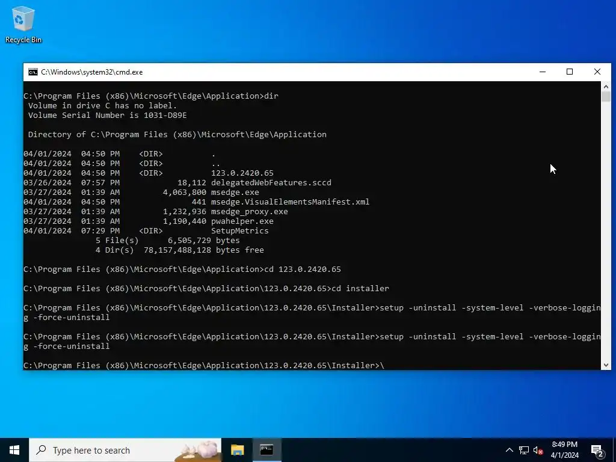Click the taskbar search box
This screenshot has height=462, width=616.
[x=125, y=450]
